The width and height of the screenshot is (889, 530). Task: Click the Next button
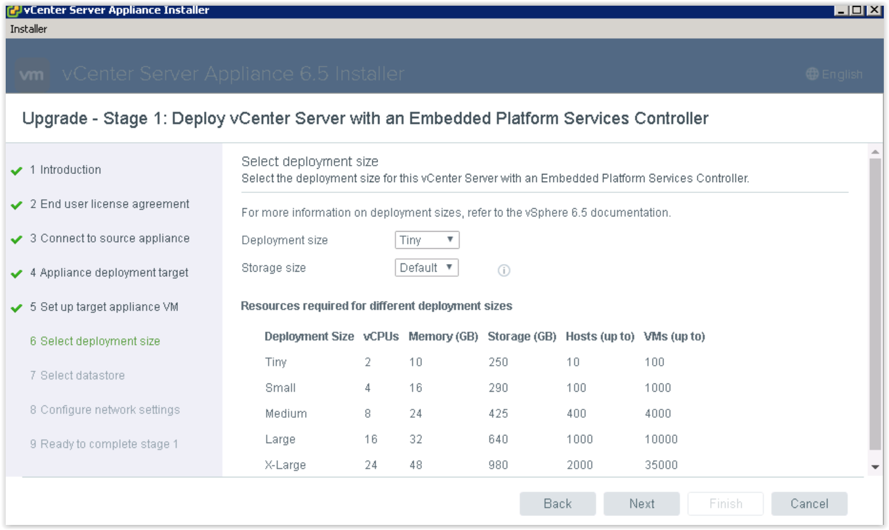tap(642, 503)
